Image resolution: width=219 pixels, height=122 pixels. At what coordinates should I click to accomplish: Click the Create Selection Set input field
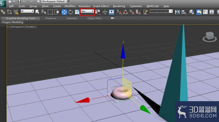pos(159,11)
